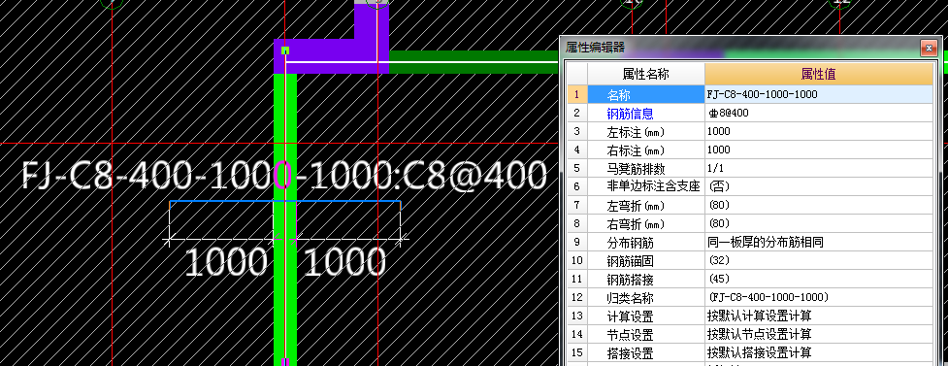Click the 钢筋锚固 property name
The image size is (948, 366).
(x=630, y=261)
